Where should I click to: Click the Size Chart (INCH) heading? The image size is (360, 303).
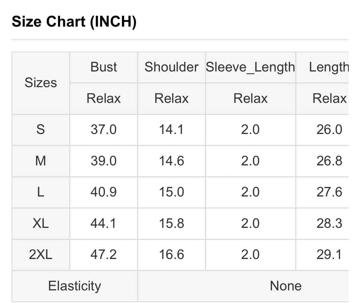pyautogui.click(x=74, y=21)
